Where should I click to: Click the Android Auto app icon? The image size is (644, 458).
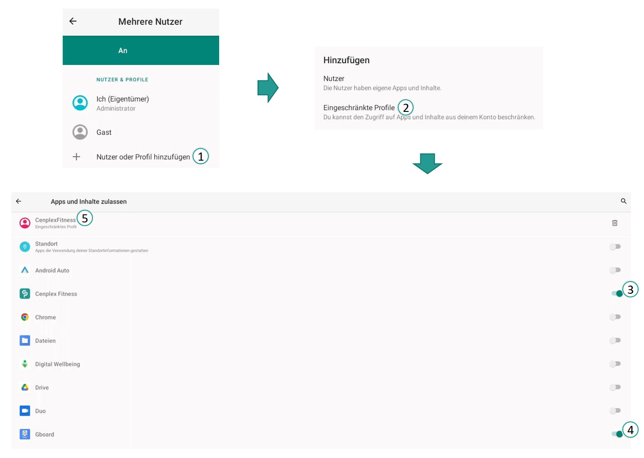25,270
